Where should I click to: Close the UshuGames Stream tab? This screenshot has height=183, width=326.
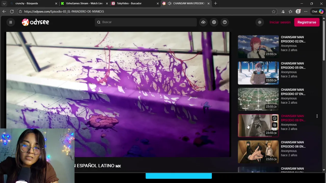point(107,4)
